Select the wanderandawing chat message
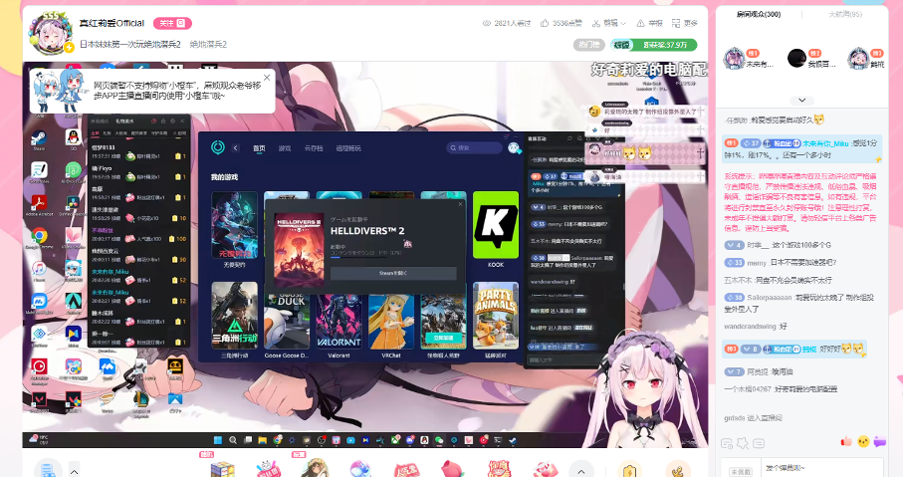The width and height of the screenshot is (904, 478). tap(756, 327)
